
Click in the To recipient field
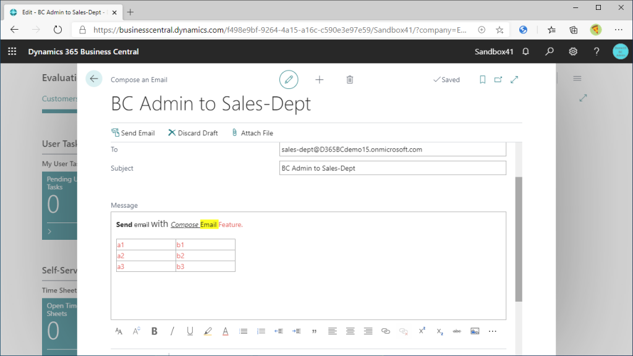[393, 150]
